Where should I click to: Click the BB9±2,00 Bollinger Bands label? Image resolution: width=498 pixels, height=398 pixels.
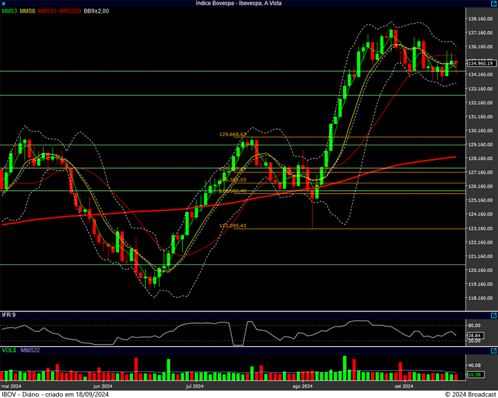coord(96,11)
